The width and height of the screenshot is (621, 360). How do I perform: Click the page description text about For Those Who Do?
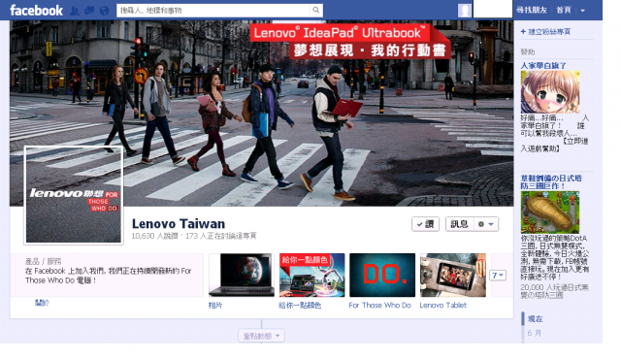point(108,276)
